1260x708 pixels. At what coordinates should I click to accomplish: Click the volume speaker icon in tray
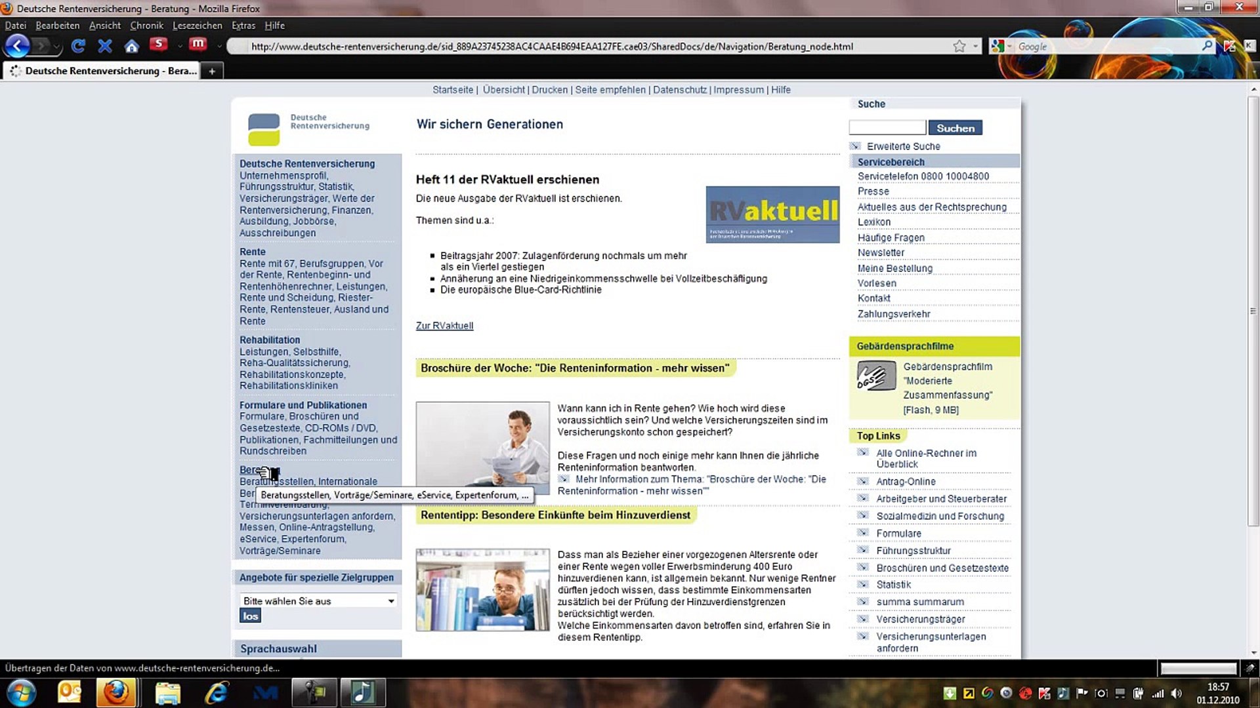(x=1176, y=693)
